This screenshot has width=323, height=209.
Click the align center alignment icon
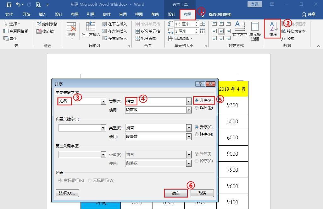[221, 31]
